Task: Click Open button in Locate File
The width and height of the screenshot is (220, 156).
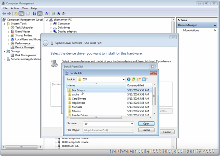Action: click(x=146, y=124)
